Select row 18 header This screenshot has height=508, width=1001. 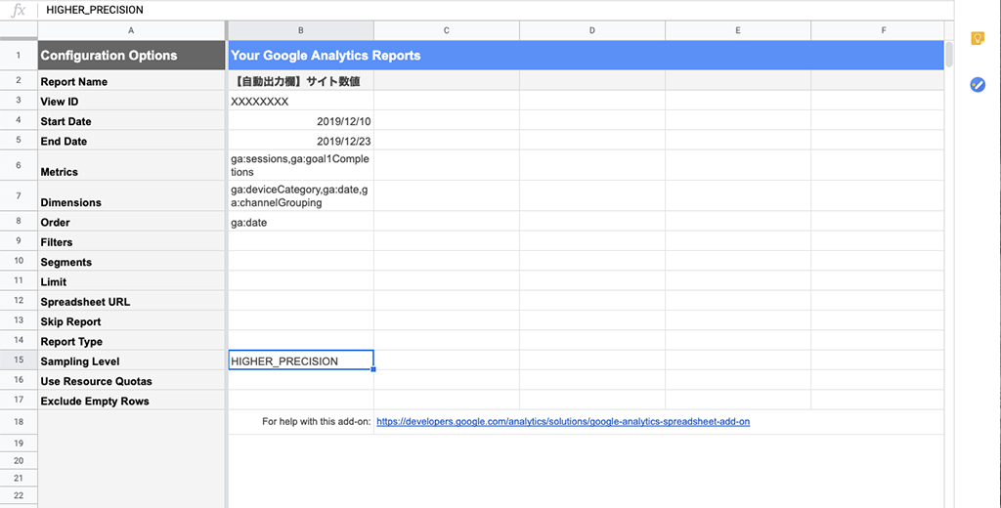tap(19, 422)
